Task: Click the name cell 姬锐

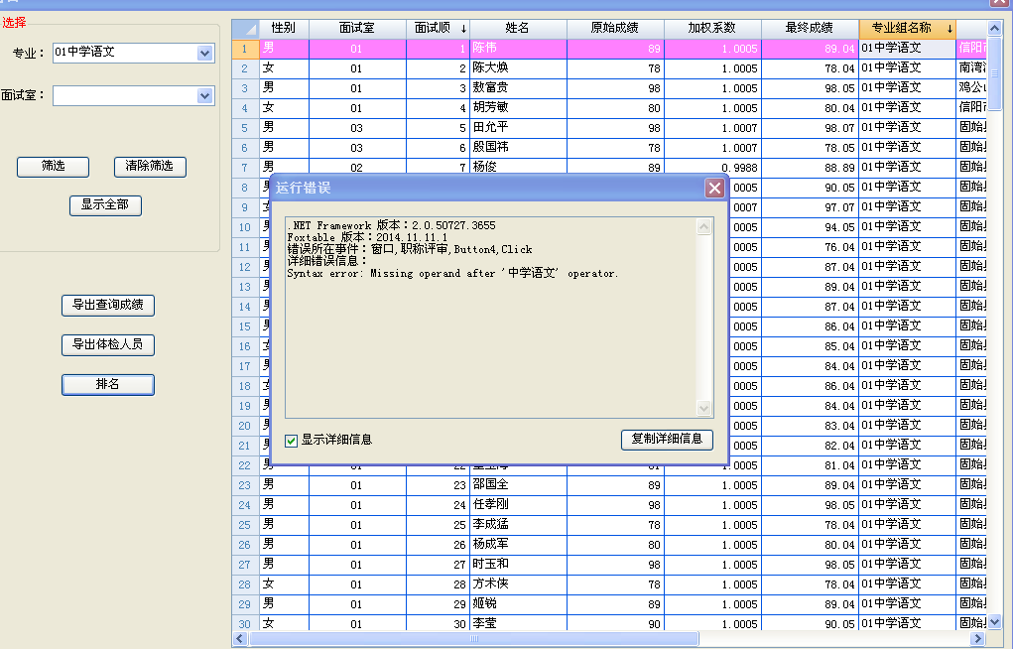Action: pos(518,604)
